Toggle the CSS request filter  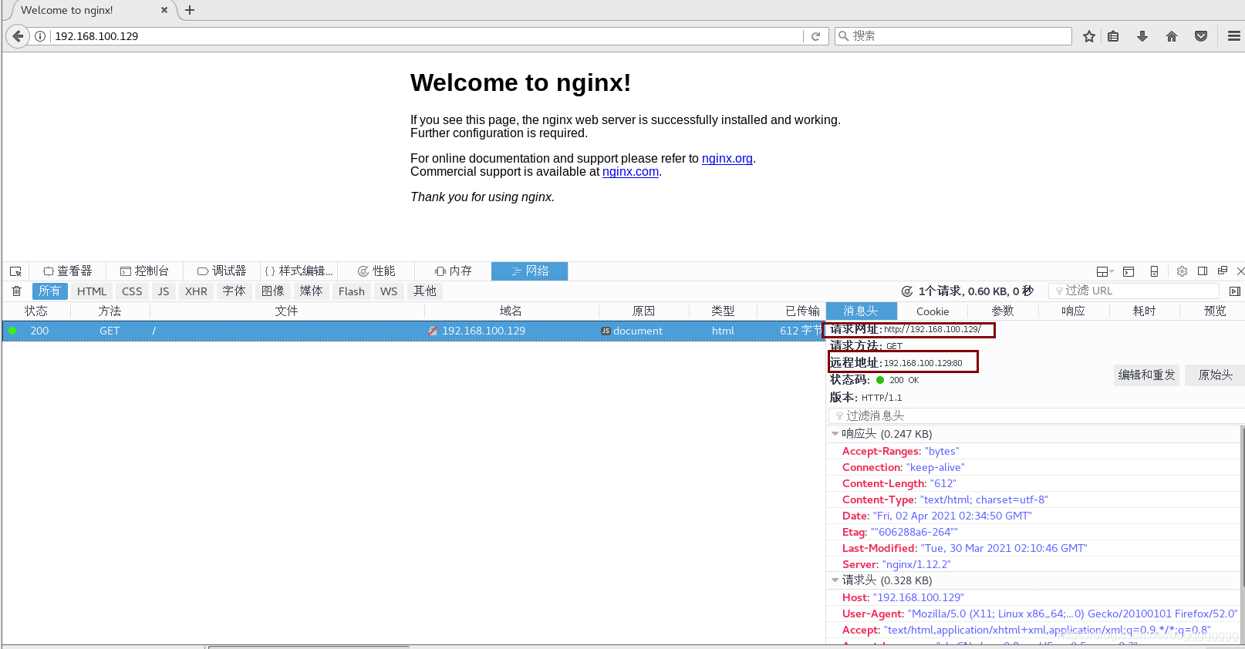click(132, 291)
